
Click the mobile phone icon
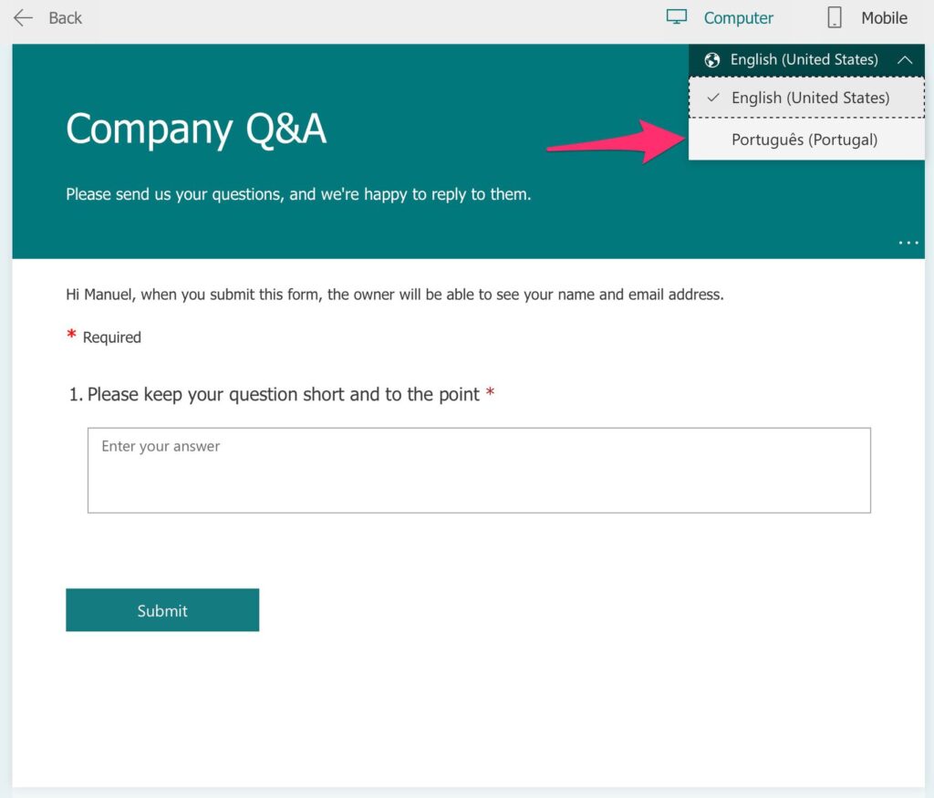(x=835, y=18)
